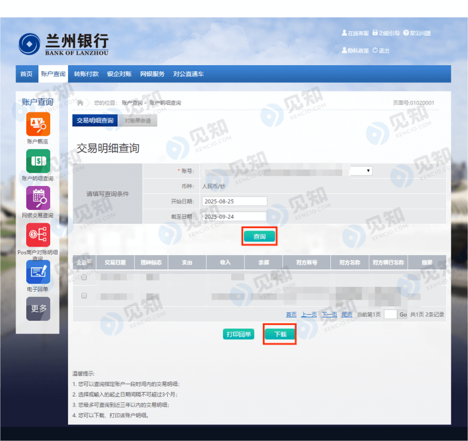Open the 账户概览 sidebar icon
This screenshot has width=468, height=441.
pyautogui.click(x=38, y=124)
